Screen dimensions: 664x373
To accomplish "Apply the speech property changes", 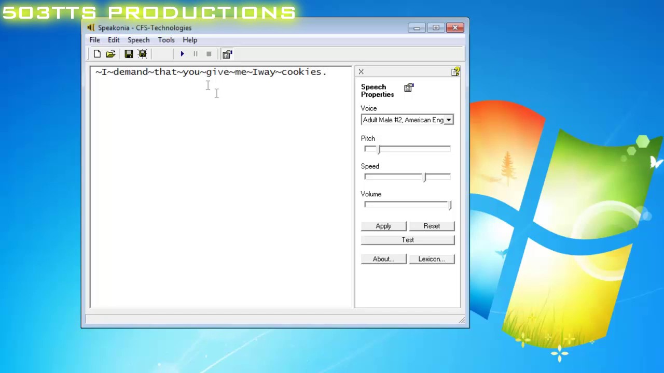I will pyautogui.click(x=383, y=226).
